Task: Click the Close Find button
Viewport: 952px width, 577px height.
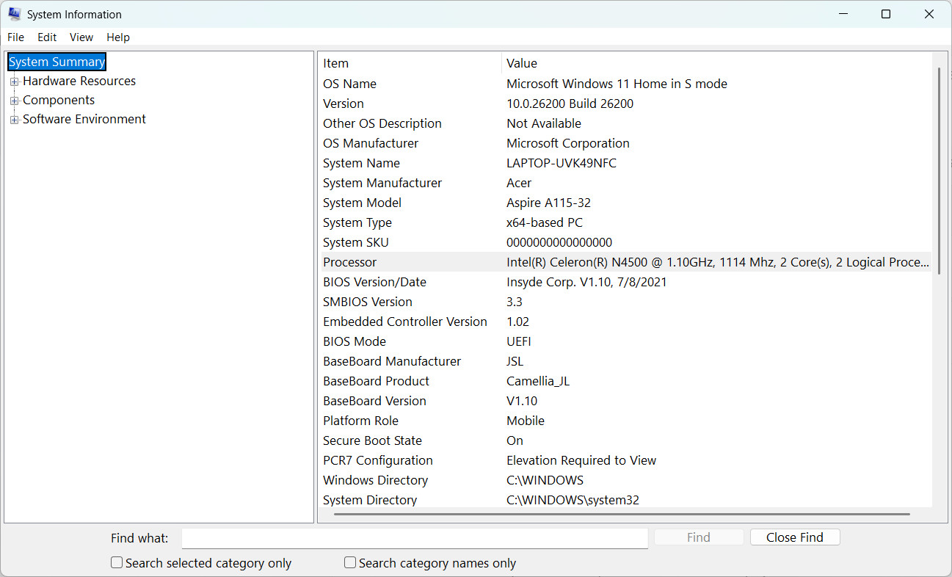Action: click(795, 537)
